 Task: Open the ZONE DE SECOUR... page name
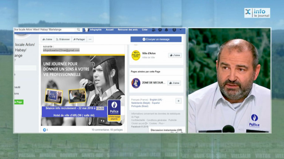(x=153, y=83)
